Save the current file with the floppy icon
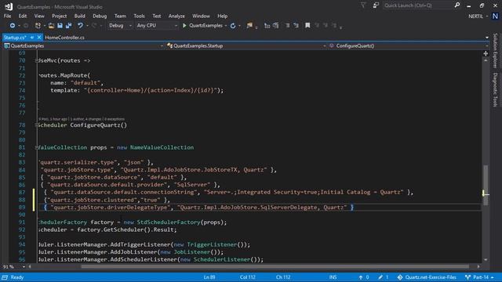The height and width of the screenshot is (282, 502). click(x=60, y=26)
